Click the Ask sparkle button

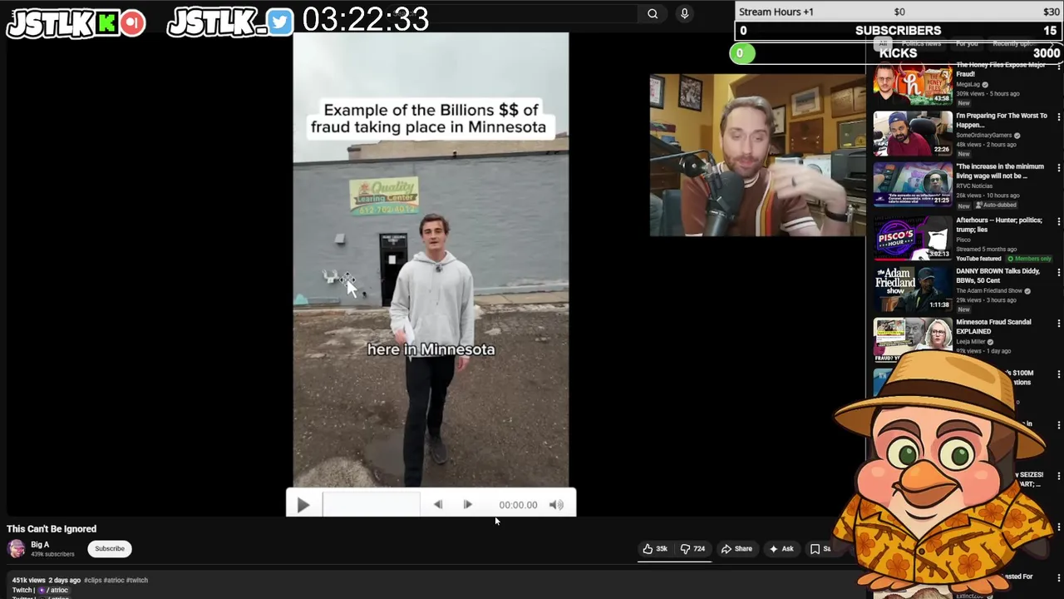click(x=781, y=548)
